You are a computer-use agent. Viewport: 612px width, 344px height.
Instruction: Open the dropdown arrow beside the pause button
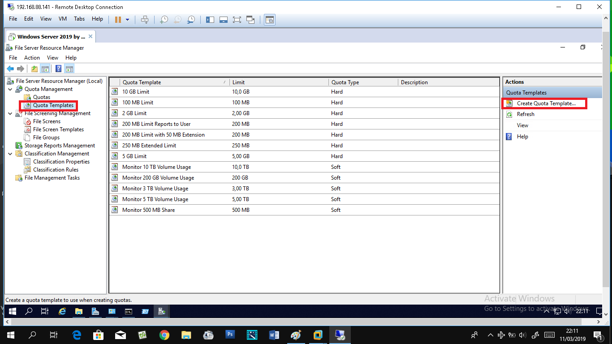(x=127, y=19)
